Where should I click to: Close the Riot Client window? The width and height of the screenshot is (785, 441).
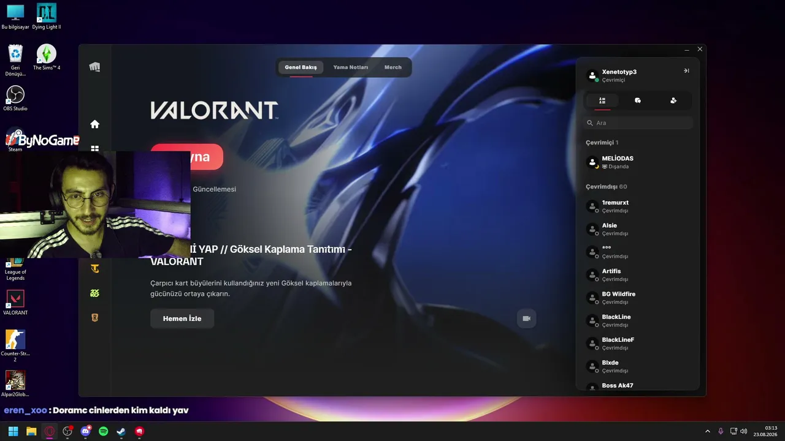click(700, 49)
